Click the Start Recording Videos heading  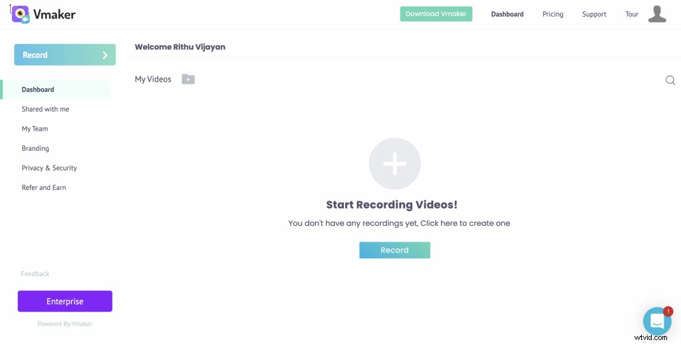[x=392, y=205]
